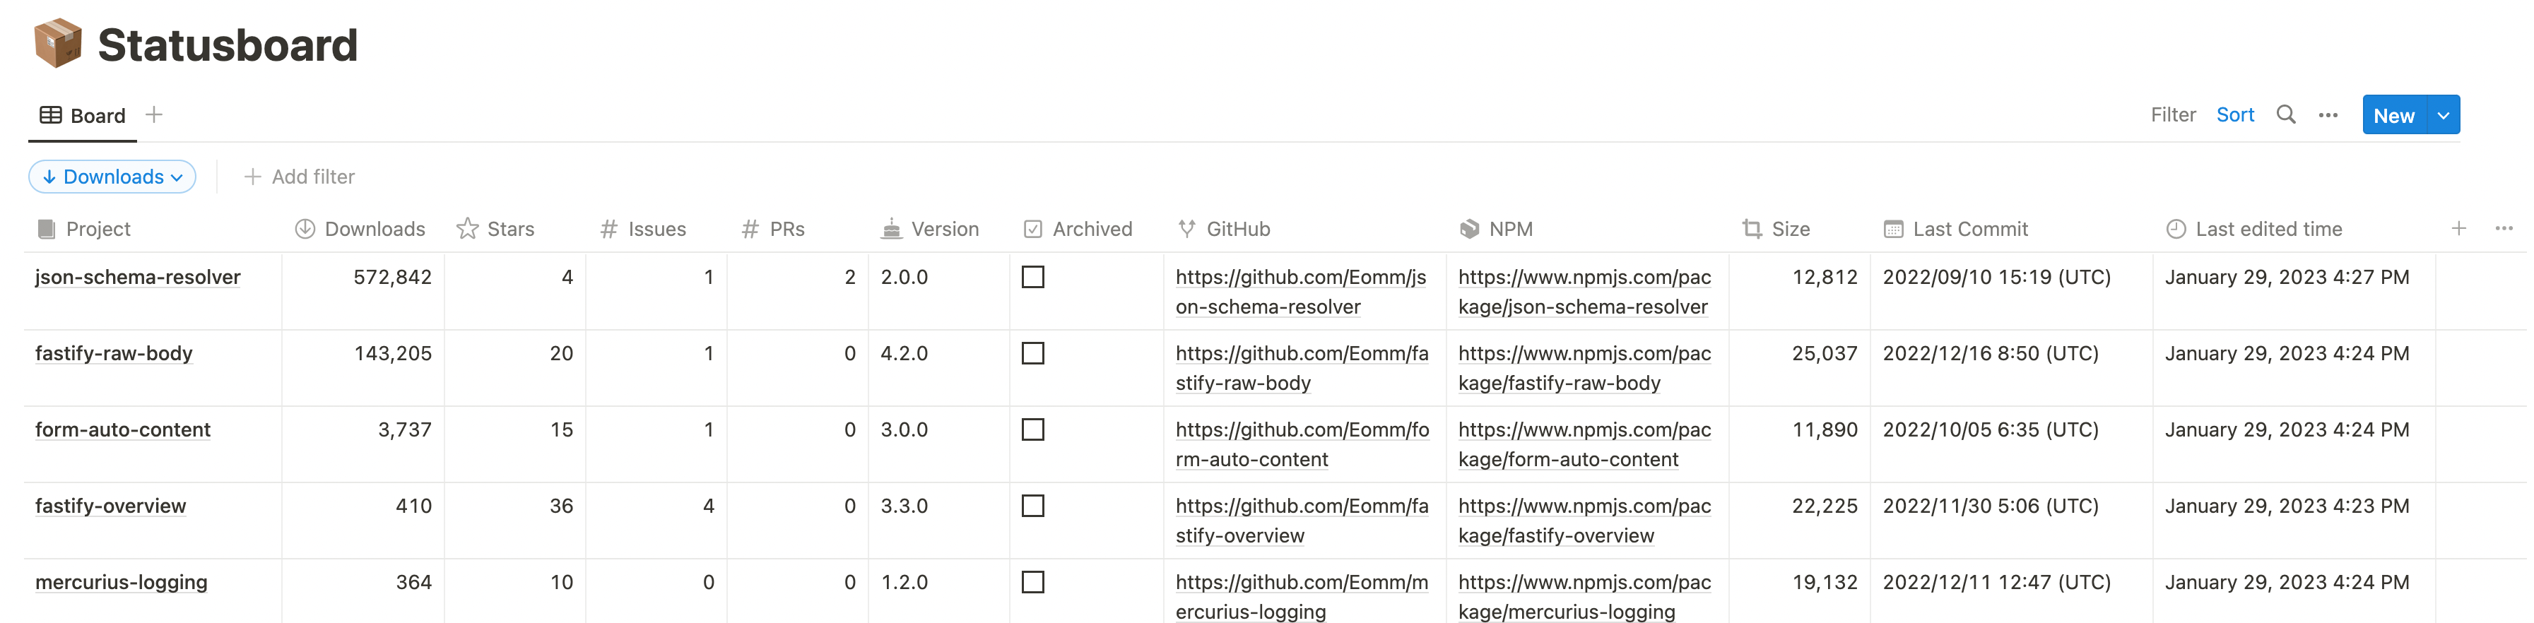Select the Board view tab

[x=83, y=115]
